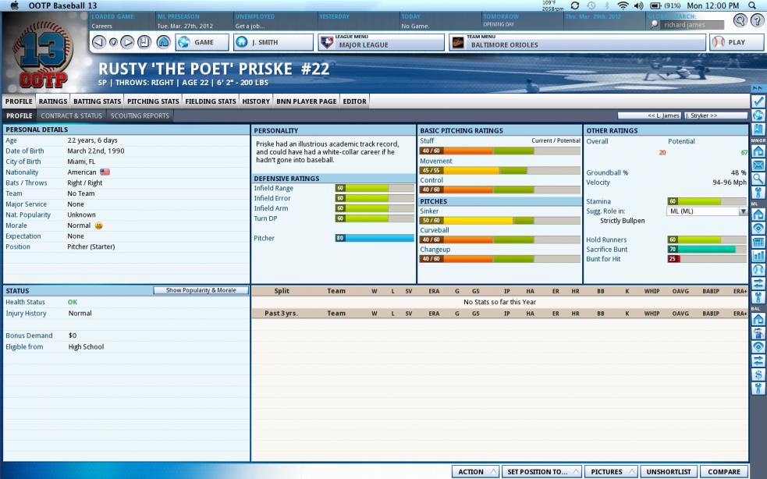Open the J. SMITH manager menu
The width and height of the screenshot is (767, 479).
point(273,43)
